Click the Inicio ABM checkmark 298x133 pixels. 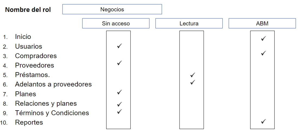(263, 39)
